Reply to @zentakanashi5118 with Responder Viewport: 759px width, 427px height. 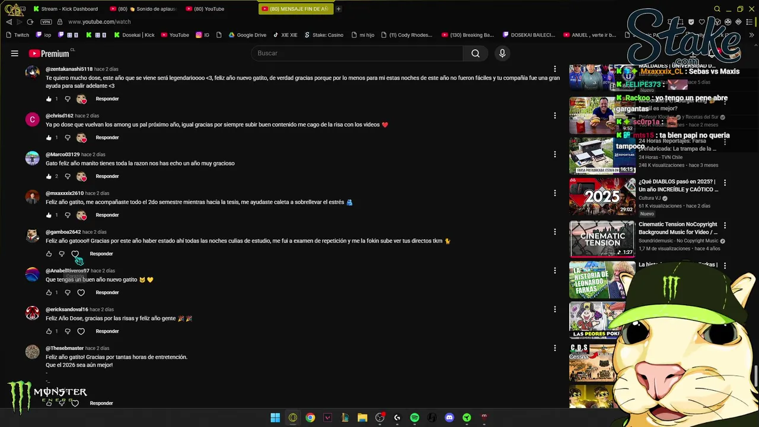tap(107, 99)
